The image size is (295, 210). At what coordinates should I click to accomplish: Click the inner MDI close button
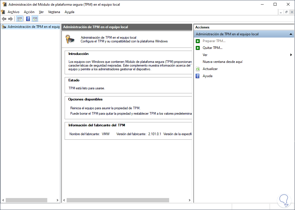[292, 12]
